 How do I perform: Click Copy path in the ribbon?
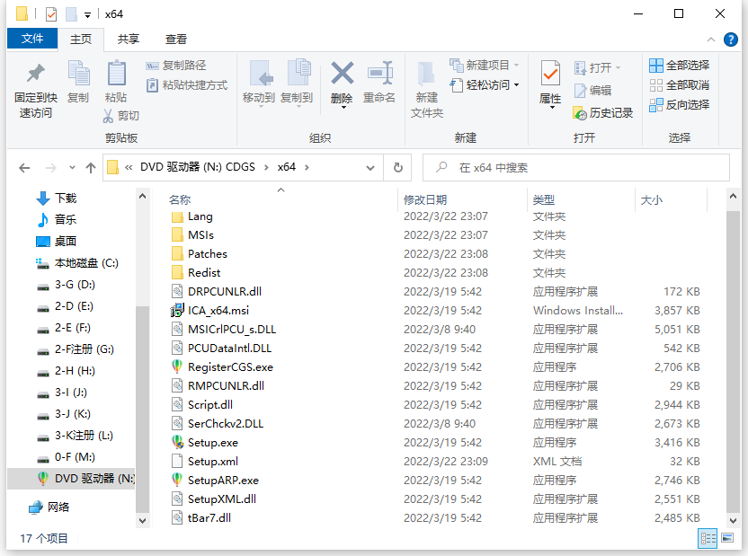[x=176, y=66]
